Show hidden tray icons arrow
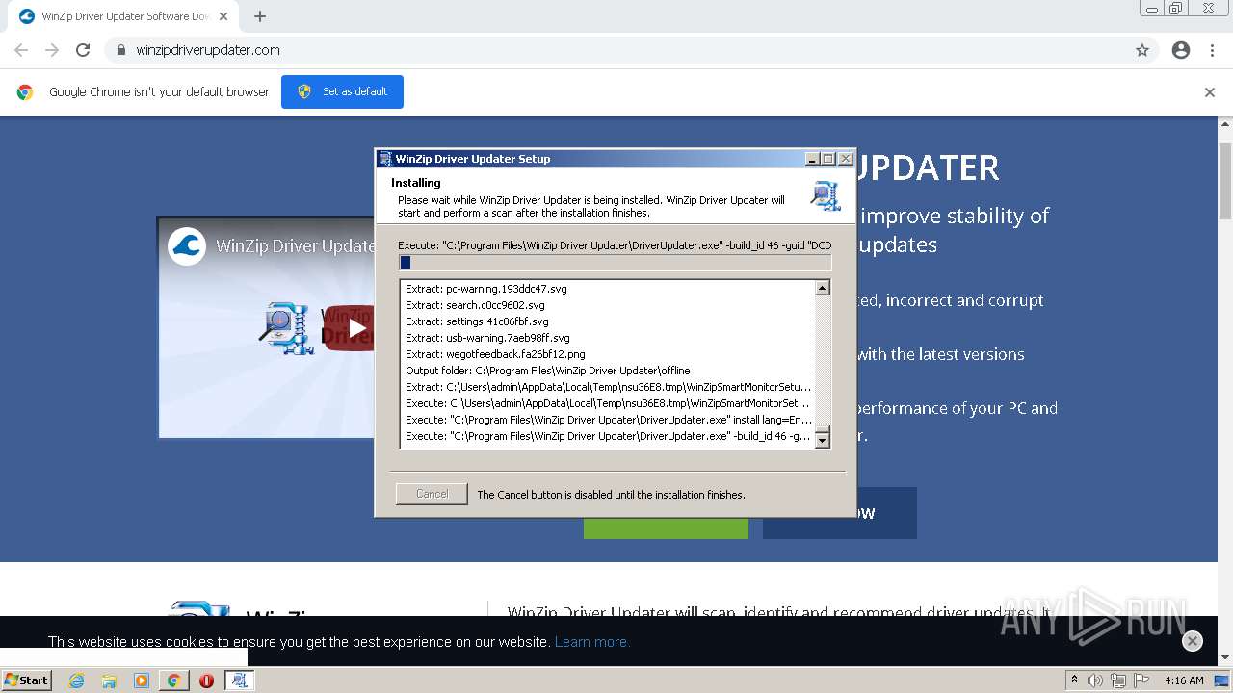The image size is (1233, 693). pyautogui.click(x=1074, y=680)
